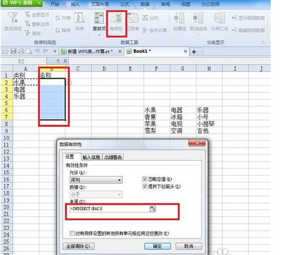Toggle the 忽略空值 checkbox
This screenshot has height=255, width=281.
(x=145, y=179)
